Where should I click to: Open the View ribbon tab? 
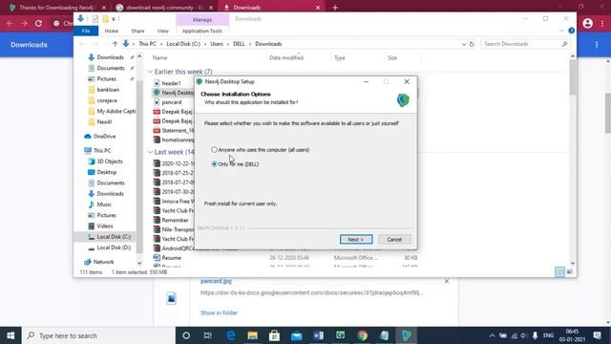[162, 31]
